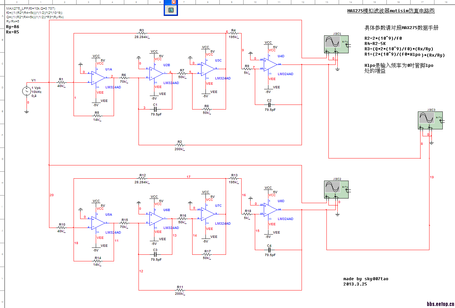Click the 'R3=(Q*2*(10^9)/F0)*(Rx/Ry)' formula text
The width and height of the screenshot is (455, 308).
pos(399,49)
